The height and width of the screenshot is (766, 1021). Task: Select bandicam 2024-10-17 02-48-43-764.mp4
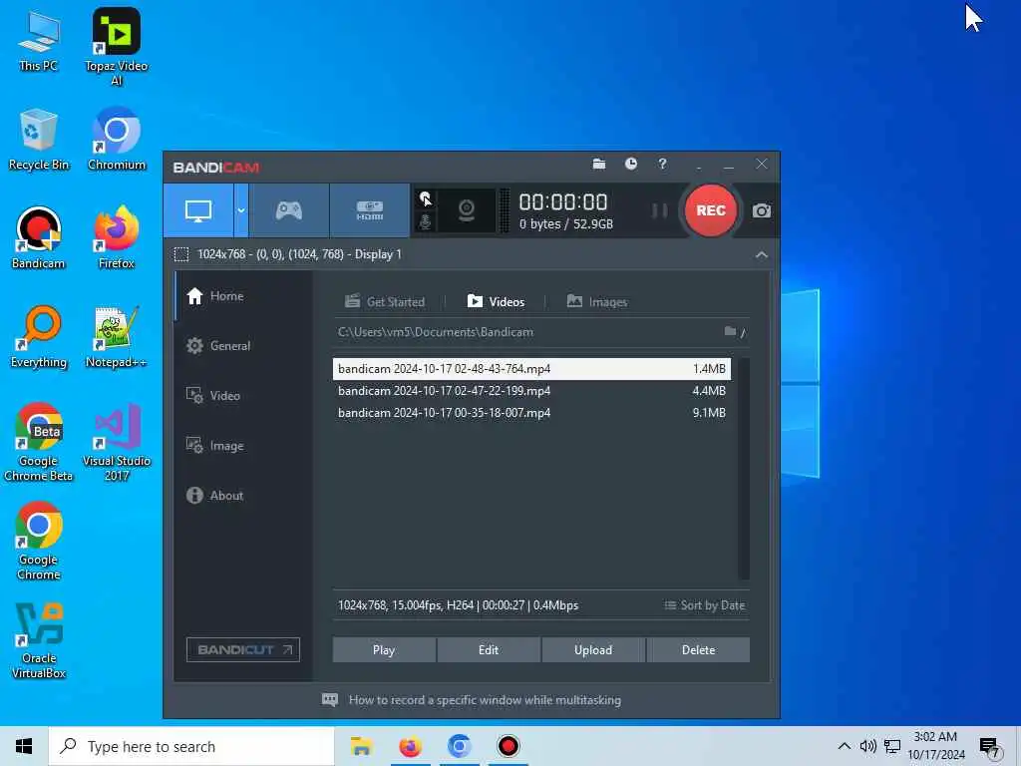point(531,369)
